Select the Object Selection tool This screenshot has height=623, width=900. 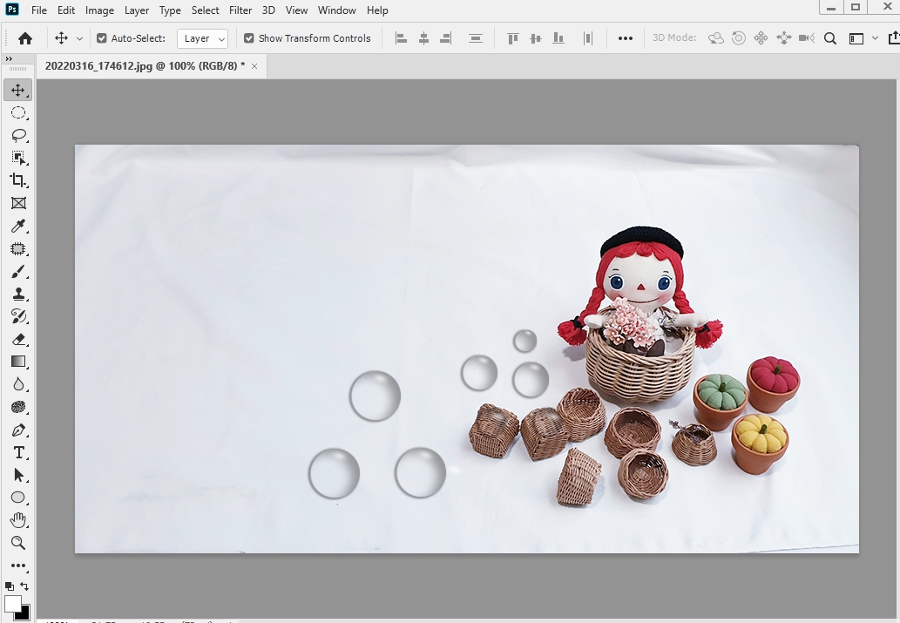(17, 158)
